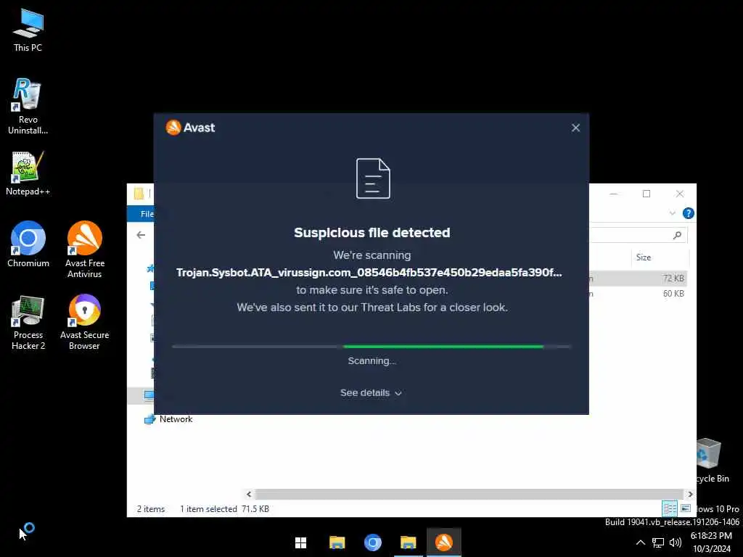
Task: Go back in File Explorer
Action: click(x=141, y=235)
